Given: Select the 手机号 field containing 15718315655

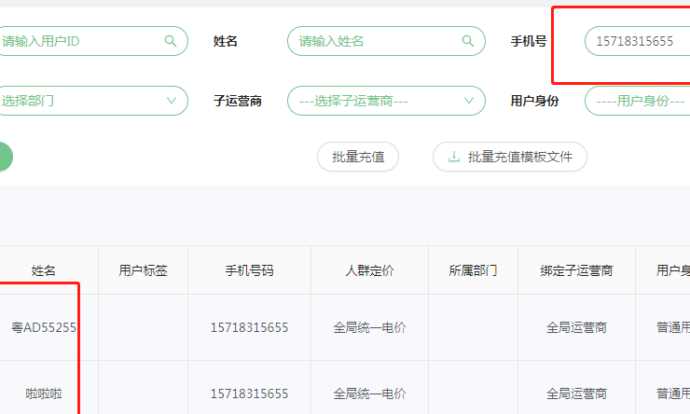Looking at the screenshot, I should pyautogui.click(x=638, y=41).
